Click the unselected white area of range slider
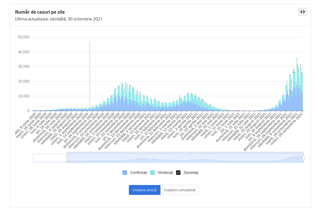Screen dimensions: 315x211 (x=50, y=158)
